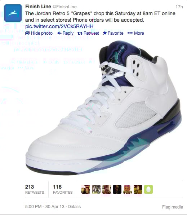Click the Hide photo picture icon

point(27,33)
